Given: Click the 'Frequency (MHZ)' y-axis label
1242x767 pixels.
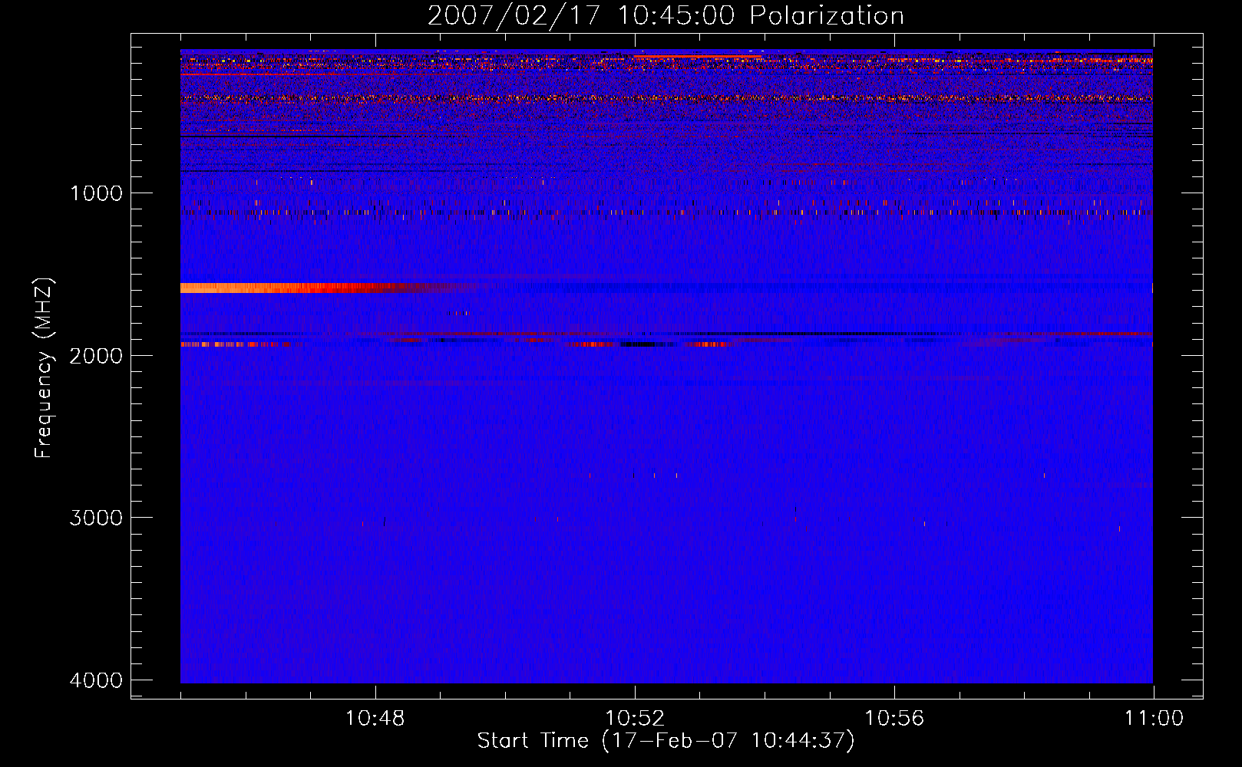Looking at the screenshot, I should [44, 367].
